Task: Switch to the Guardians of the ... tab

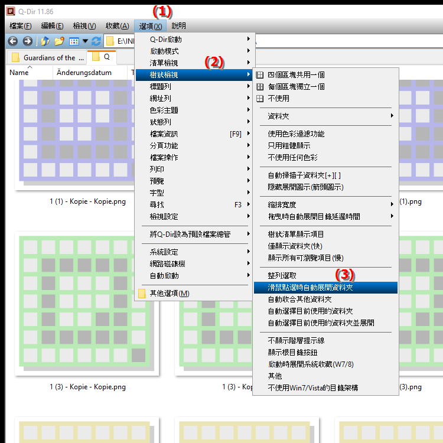Action: 47,58
